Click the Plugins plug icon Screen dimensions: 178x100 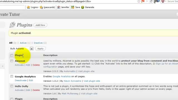pos(12,25)
